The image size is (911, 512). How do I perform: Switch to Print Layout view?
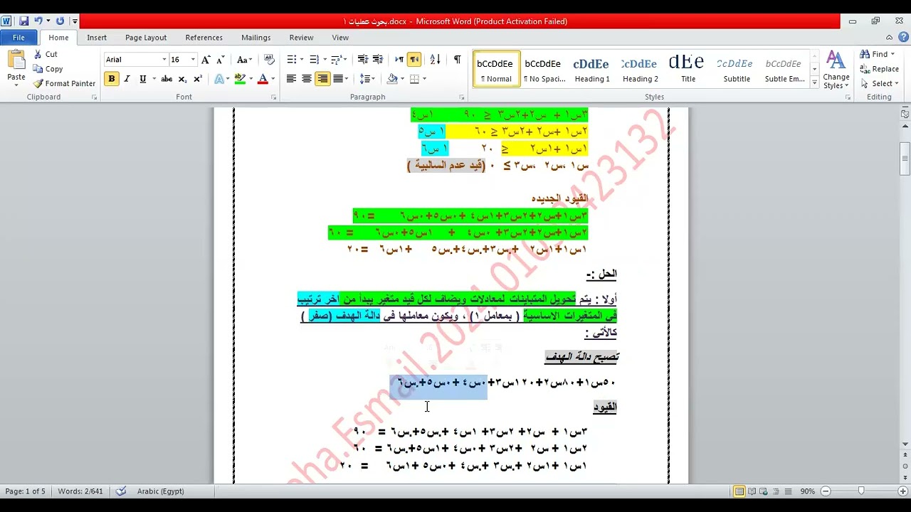click(x=739, y=491)
